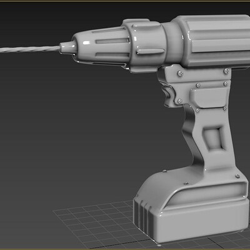Select the small screw on the battery slope
This screenshot has height=250, width=250.
(186, 183)
